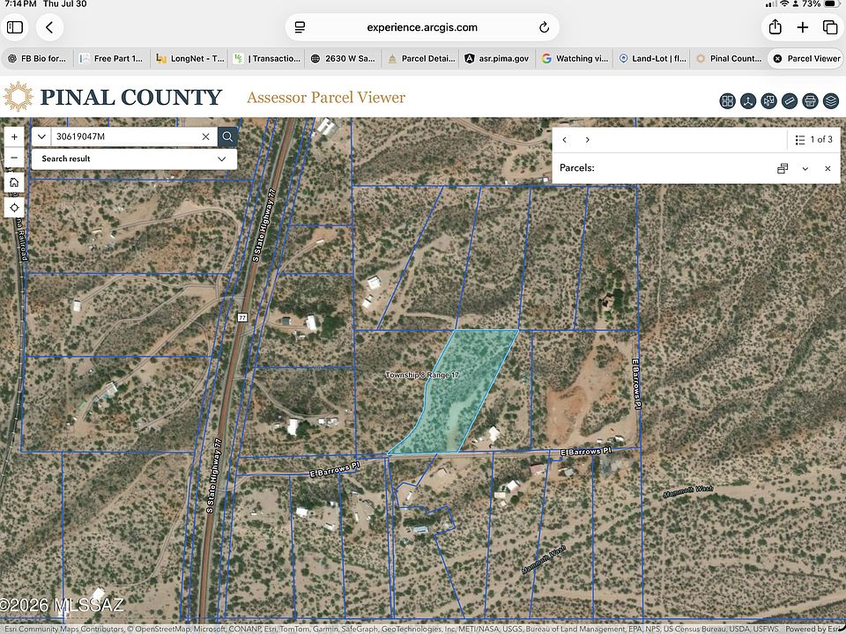The width and height of the screenshot is (846, 634).
Task: Close the Parcel Viewer tab
Action: [777, 58]
